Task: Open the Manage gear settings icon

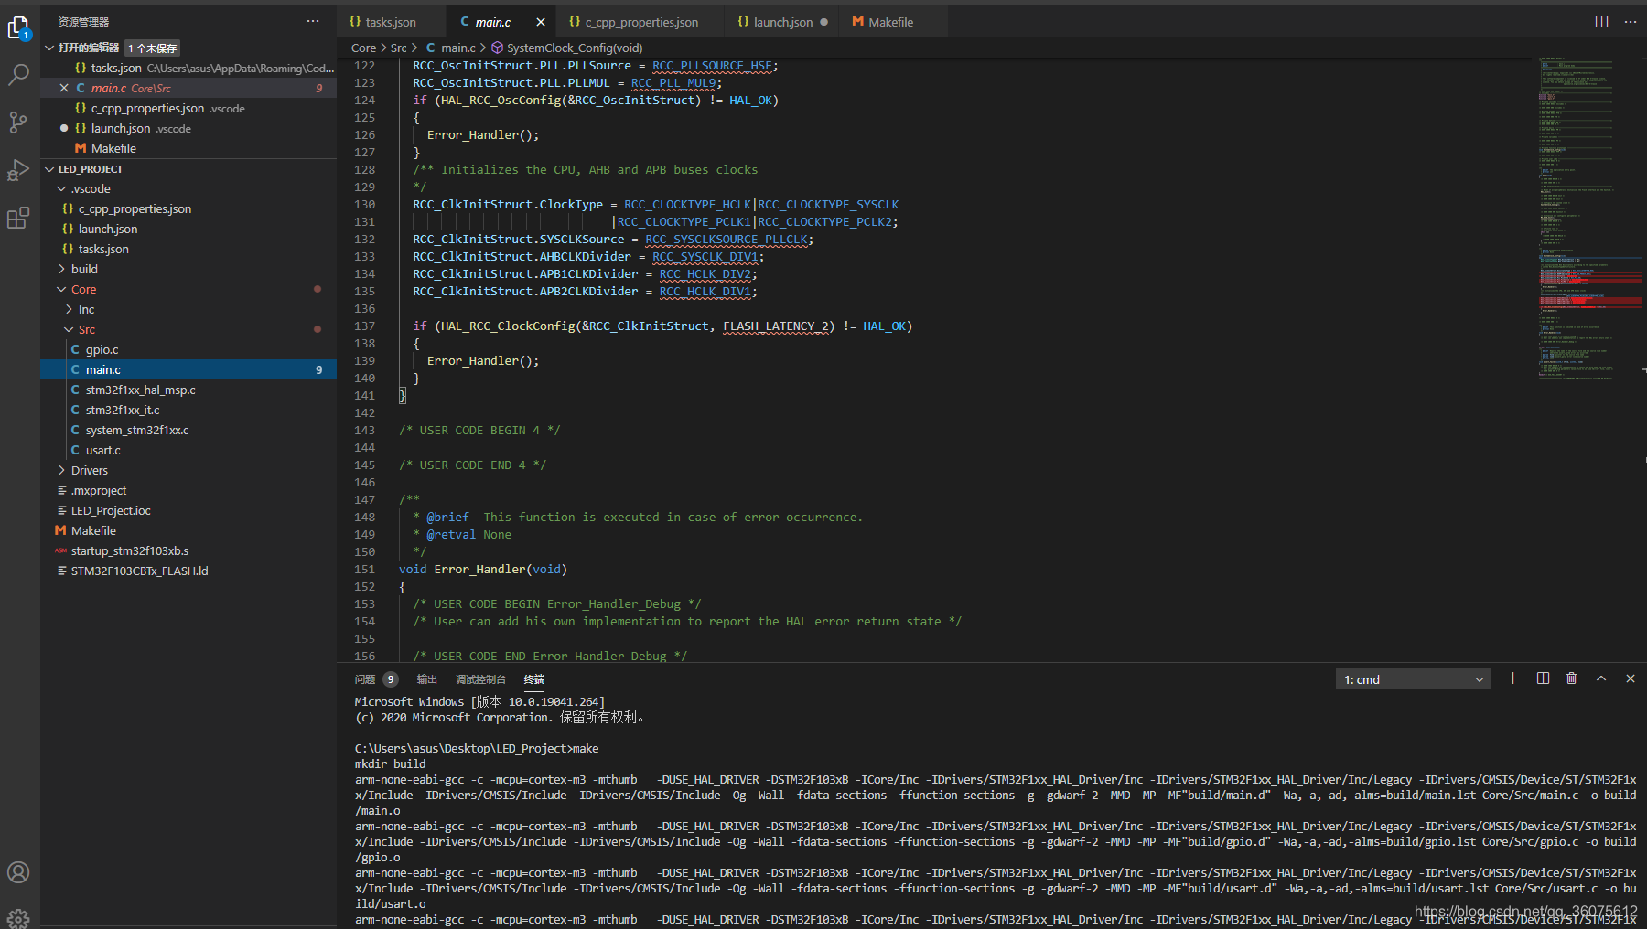Action: click(x=18, y=917)
